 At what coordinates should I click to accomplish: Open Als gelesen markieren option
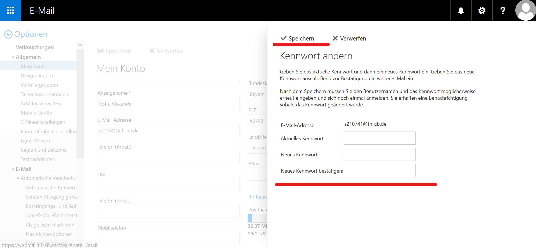[x=50, y=225]
